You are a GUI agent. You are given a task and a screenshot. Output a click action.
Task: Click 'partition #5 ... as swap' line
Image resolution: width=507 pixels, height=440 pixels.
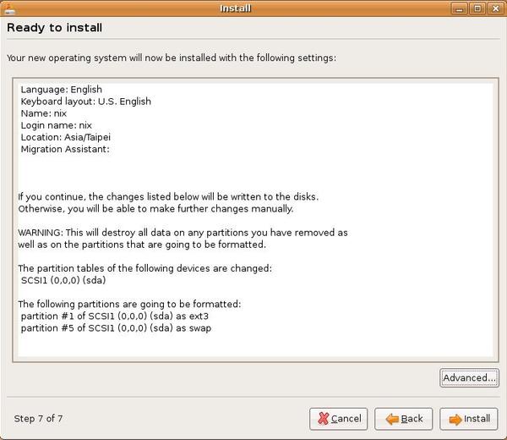pyautogui.click(x=116, y=328)
